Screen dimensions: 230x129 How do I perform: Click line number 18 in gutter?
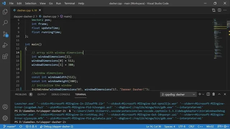pyautogui.click(x=18, y=69)
